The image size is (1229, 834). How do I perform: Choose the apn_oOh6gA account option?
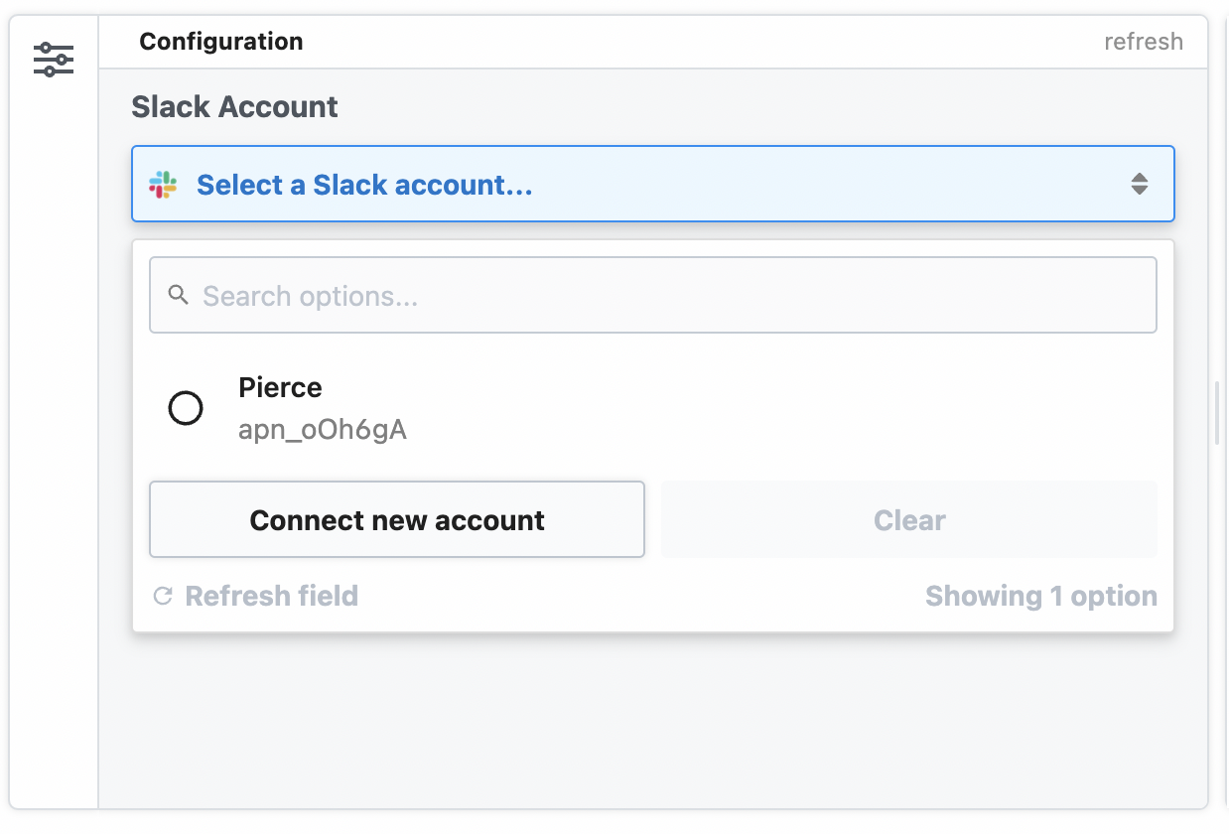[x=322, y=429]
